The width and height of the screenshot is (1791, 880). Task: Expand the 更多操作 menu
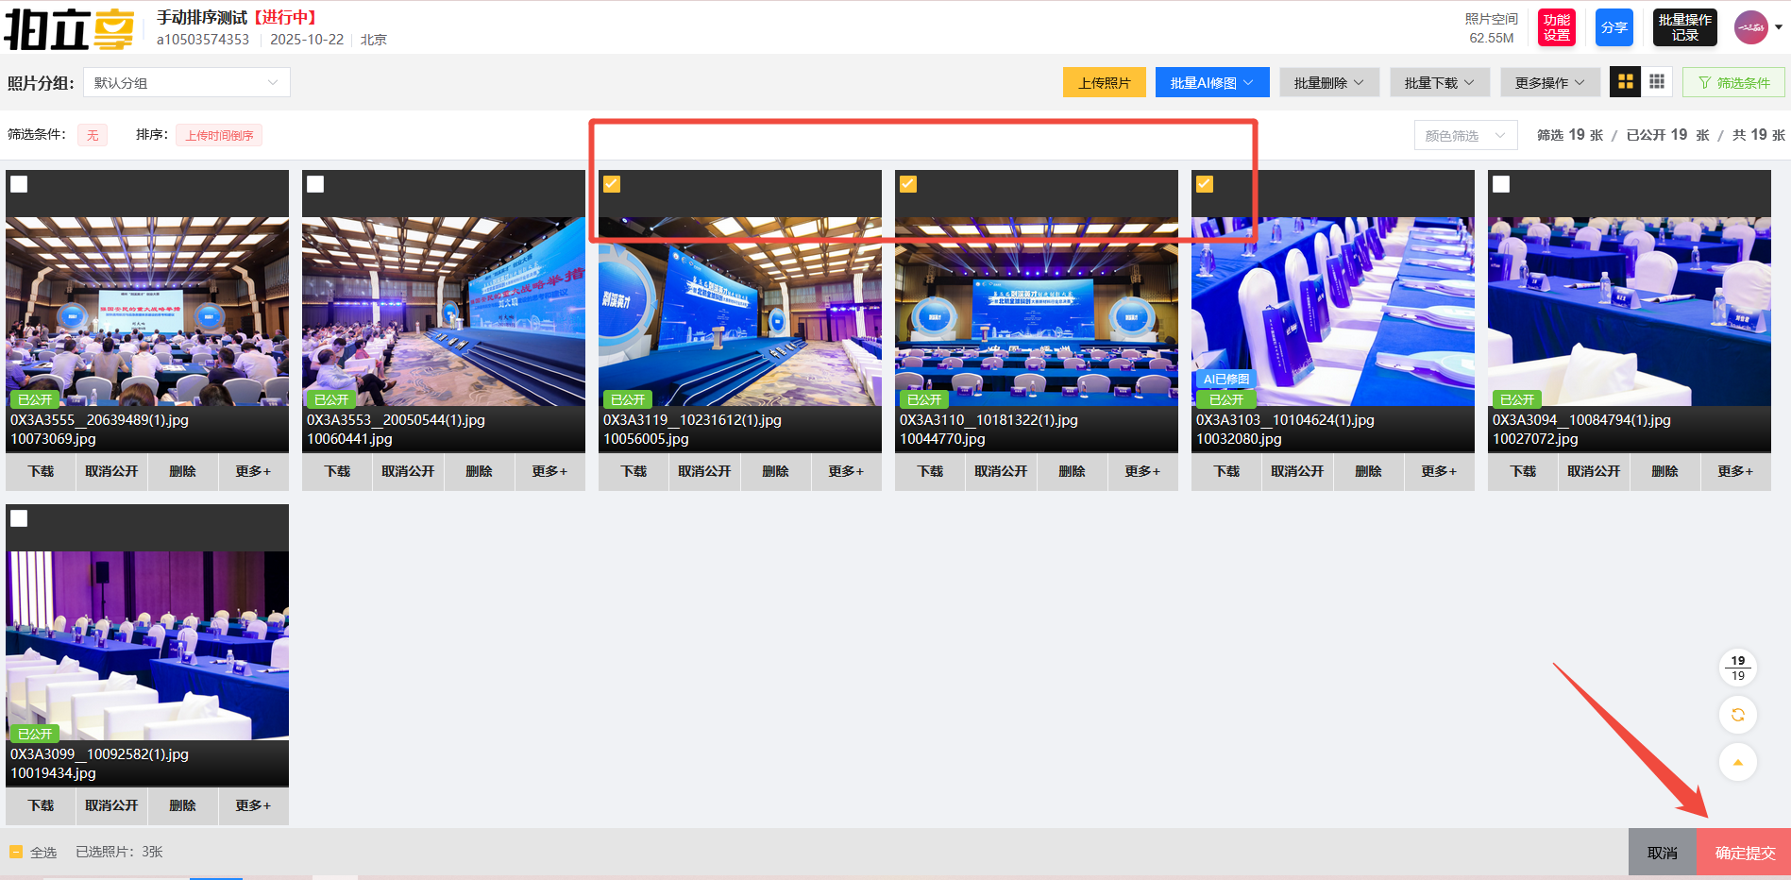[1549, 83]
